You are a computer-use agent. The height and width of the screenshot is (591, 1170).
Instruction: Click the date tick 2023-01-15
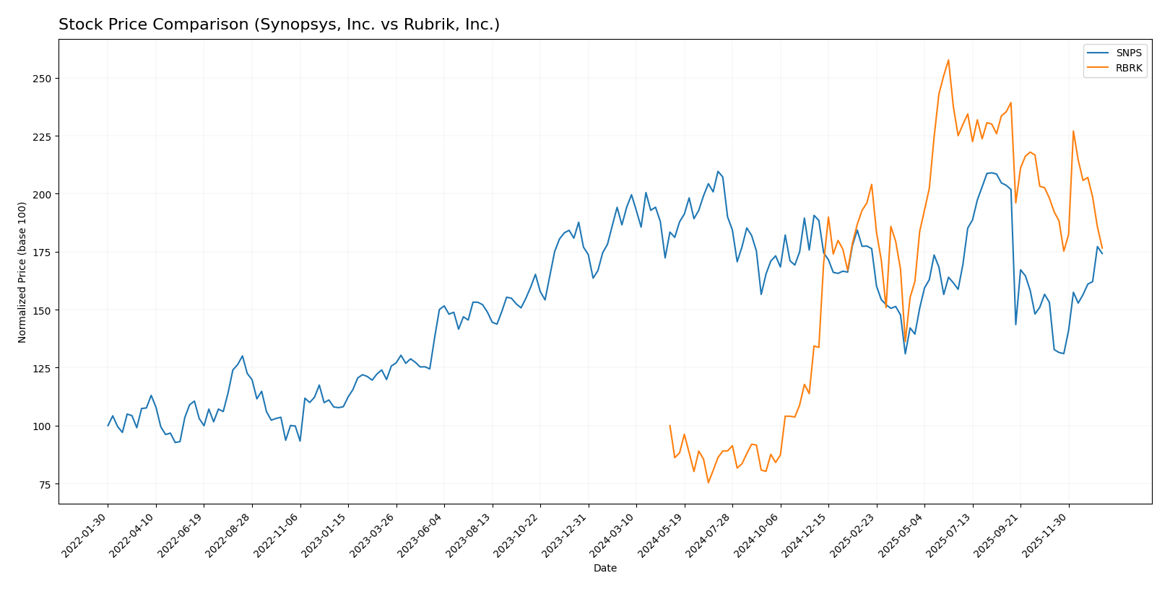click(x=325, y=535)
